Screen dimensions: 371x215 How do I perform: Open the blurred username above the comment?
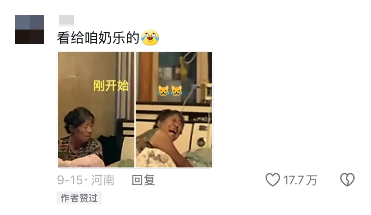(66, 20)
